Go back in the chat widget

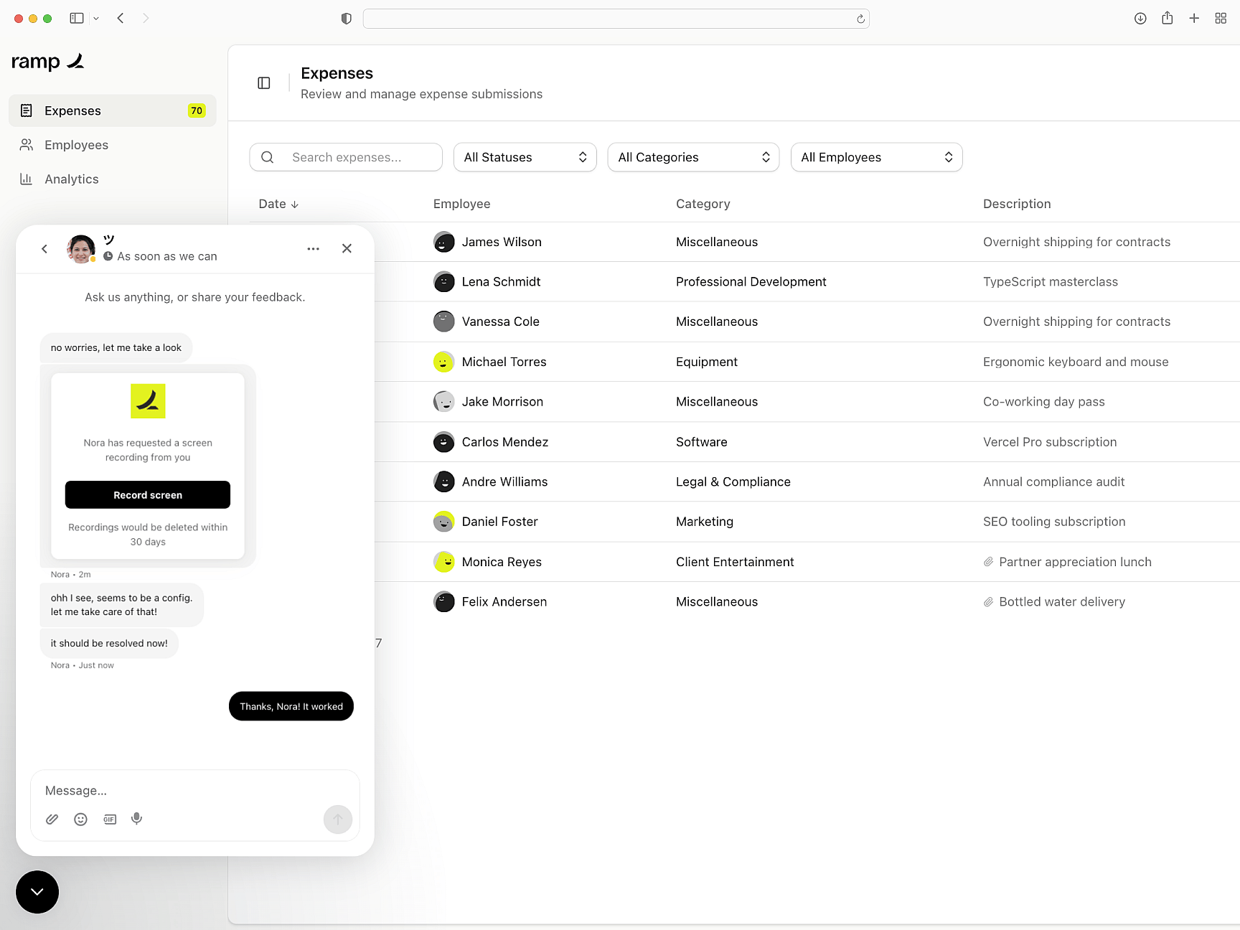[x=44, y=248]
